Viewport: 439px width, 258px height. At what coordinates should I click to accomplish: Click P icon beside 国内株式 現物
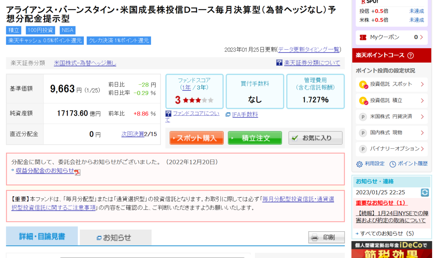point(363,133)
